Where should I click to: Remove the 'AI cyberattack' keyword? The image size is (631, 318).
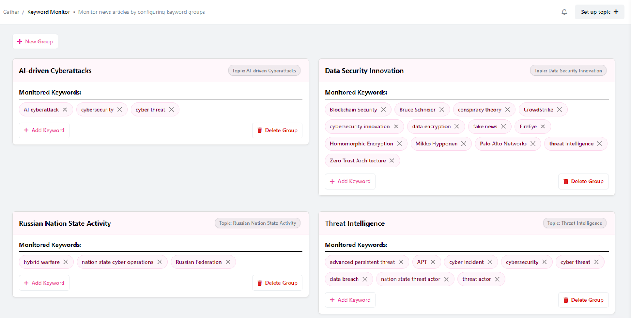point(65,110)
